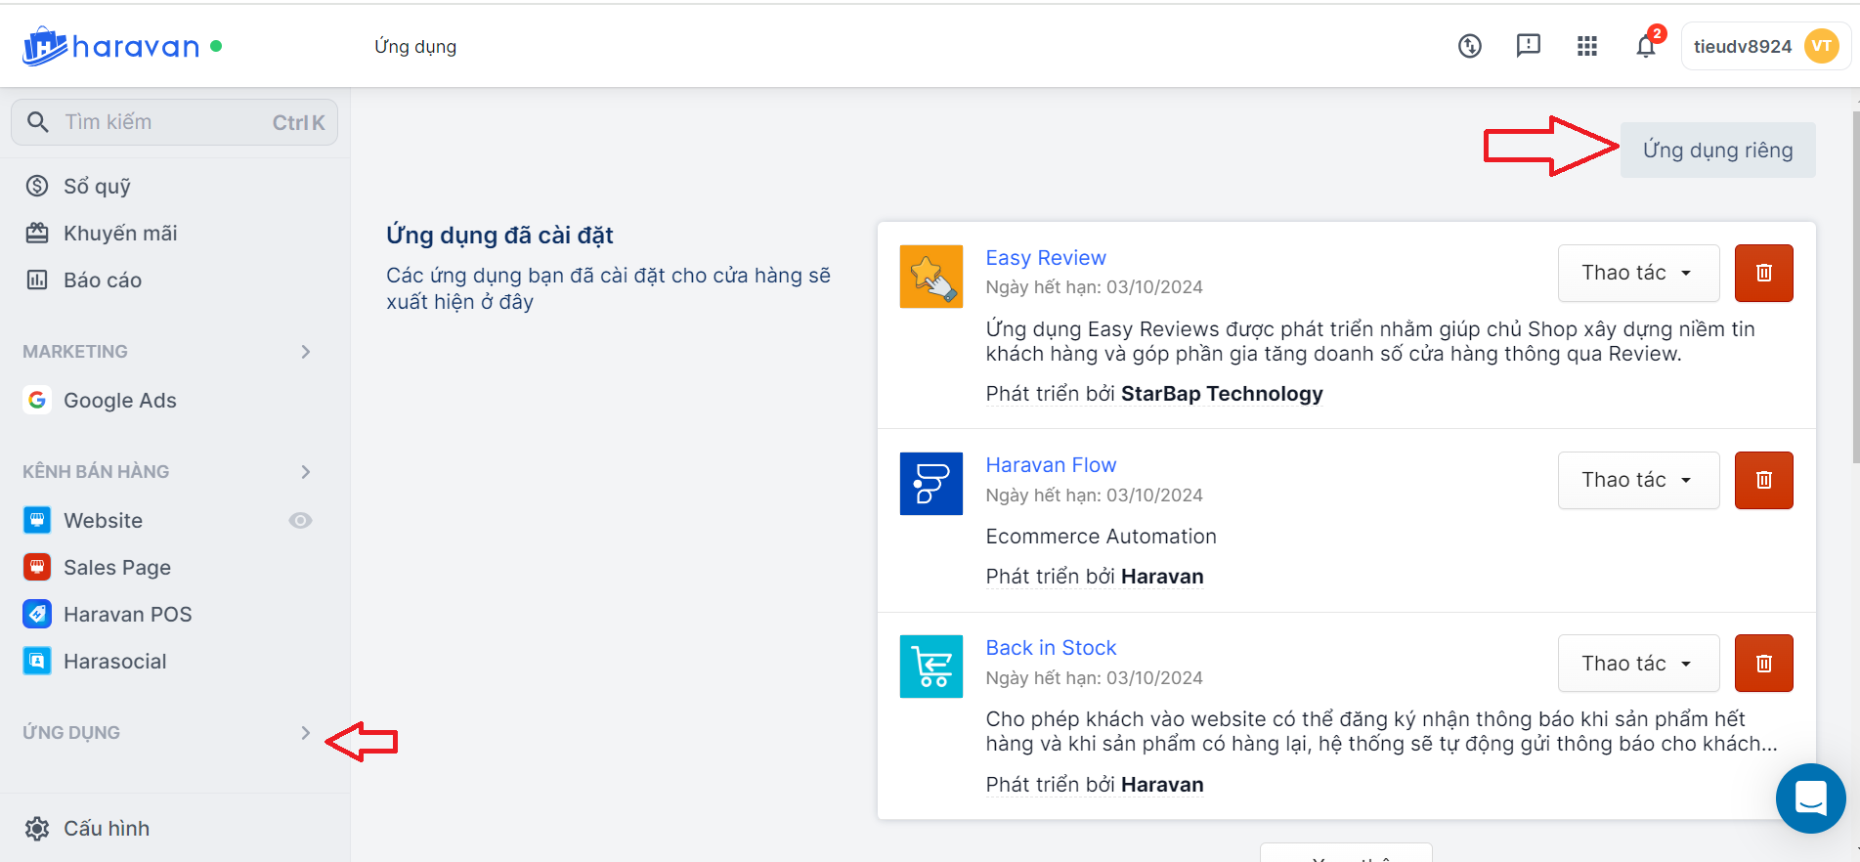Screen dimensions: 1860x862
Task: Click Haravan developer name under Back in Stock
Action: pos(1162,784)
